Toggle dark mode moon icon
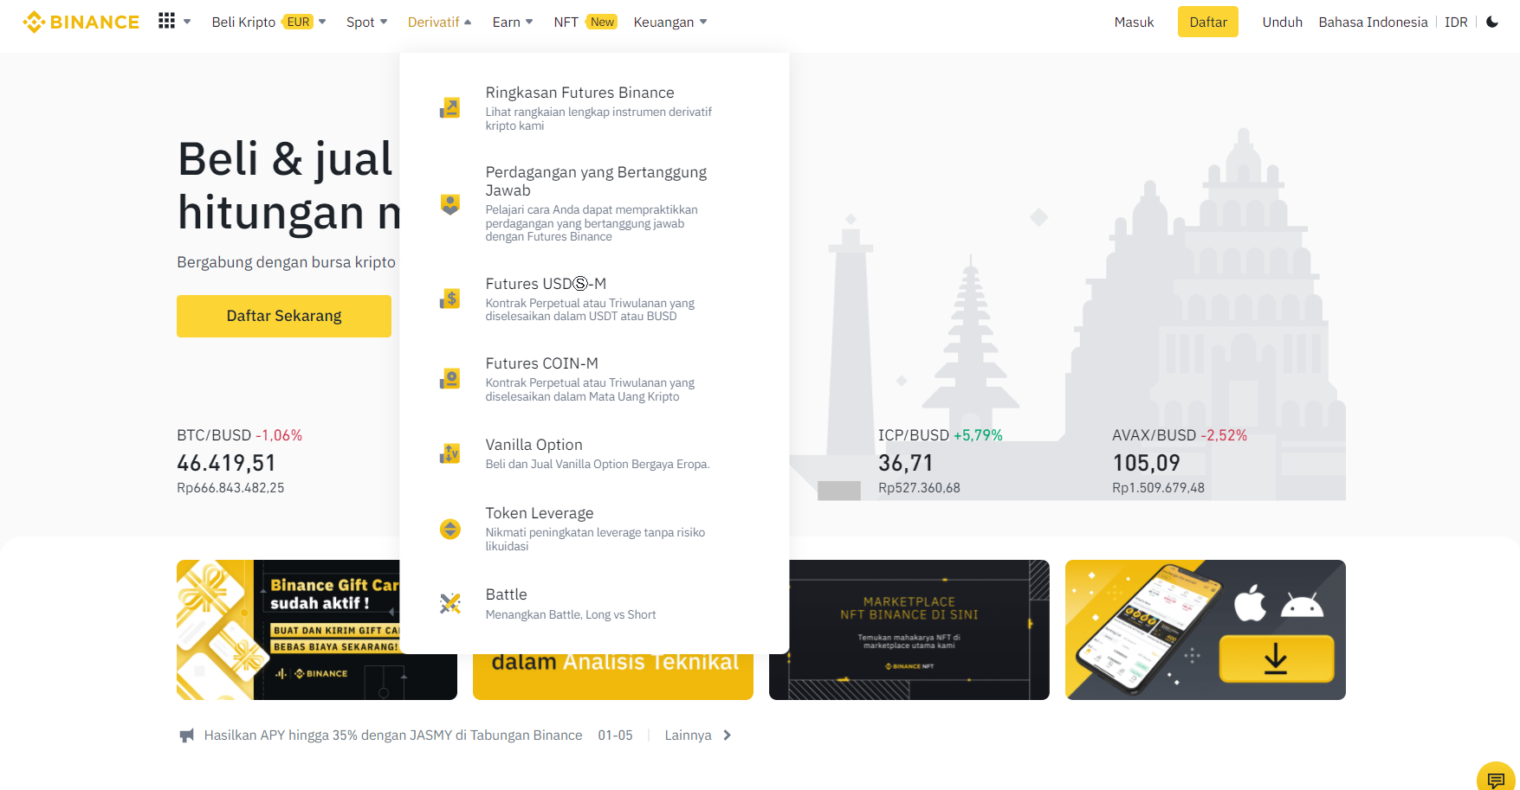The image size is (1520, 790). click(x=1492, y=22)
